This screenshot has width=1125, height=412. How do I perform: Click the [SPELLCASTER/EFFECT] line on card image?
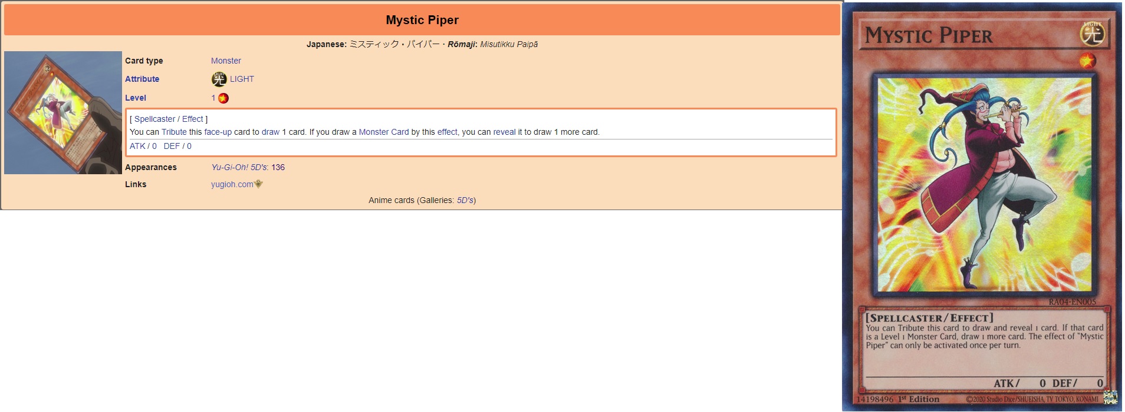929,318
